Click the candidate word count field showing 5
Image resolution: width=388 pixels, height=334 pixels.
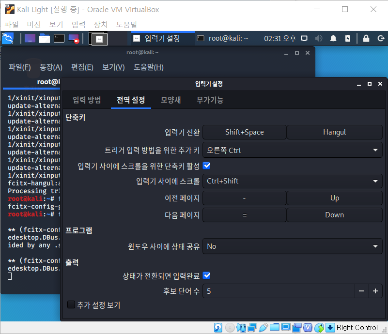coord(279,291)
